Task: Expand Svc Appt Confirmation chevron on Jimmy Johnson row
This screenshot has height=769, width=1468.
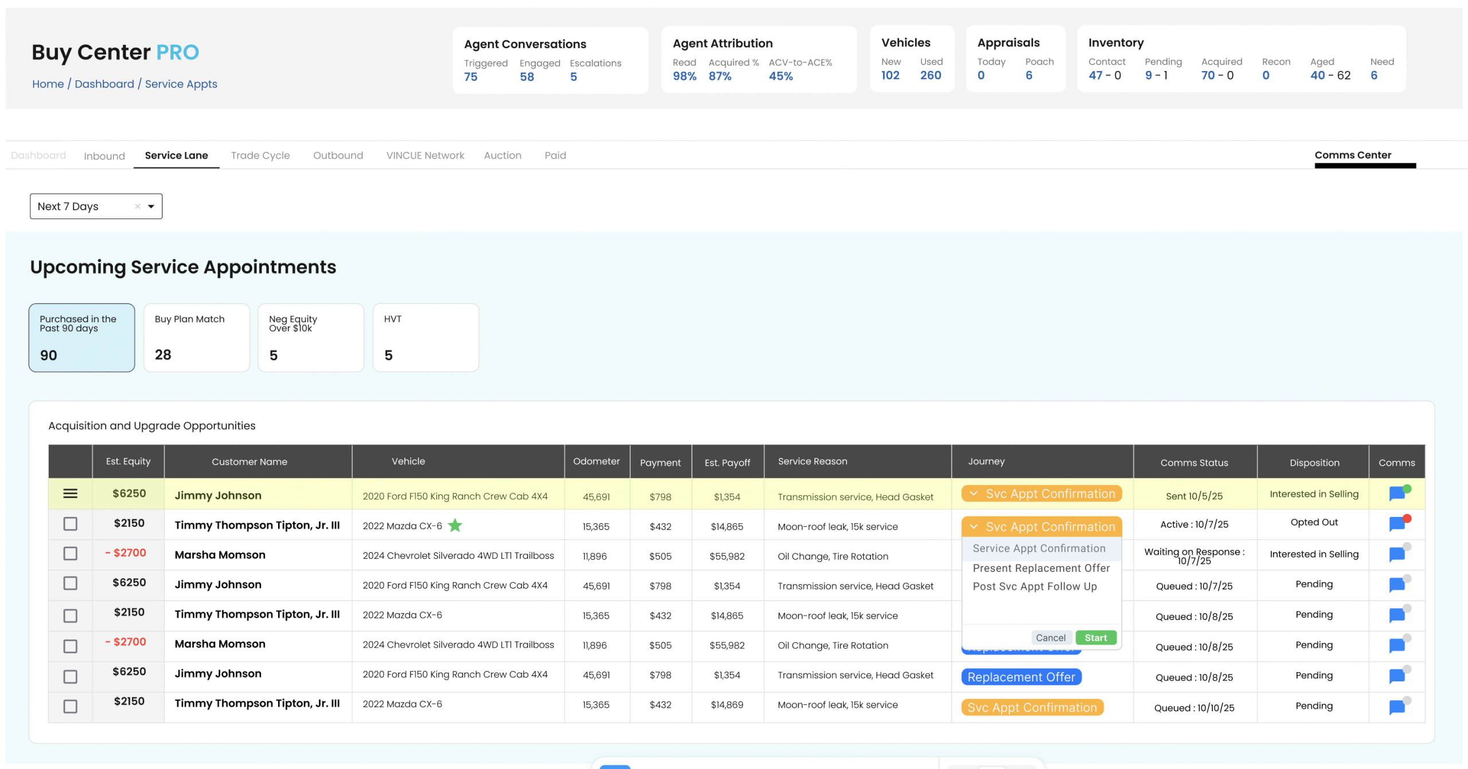Action: coord(974,493)
